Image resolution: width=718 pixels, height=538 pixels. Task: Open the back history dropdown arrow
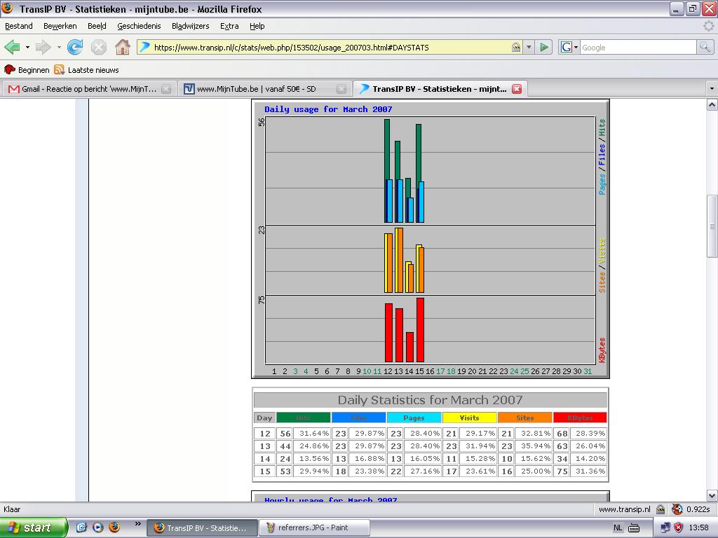(27, 47)
